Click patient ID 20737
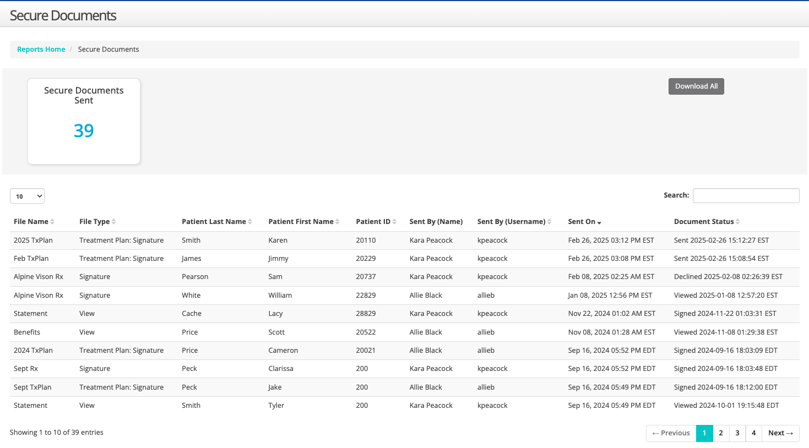The height and width of the screenshot is (448, 809). click(x=366, y=277)
